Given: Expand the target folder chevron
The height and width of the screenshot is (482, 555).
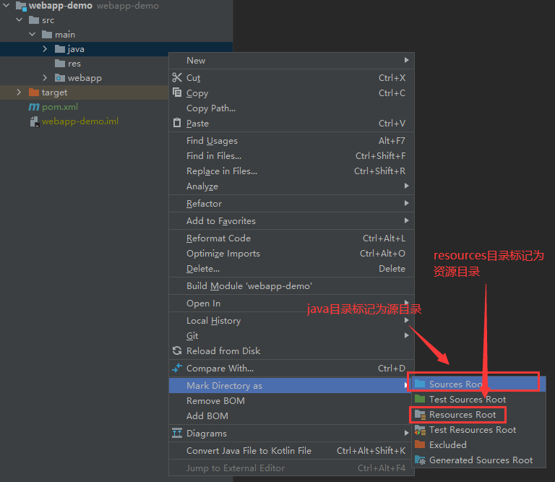Looking at the screenshot, I should coord(19,92).
